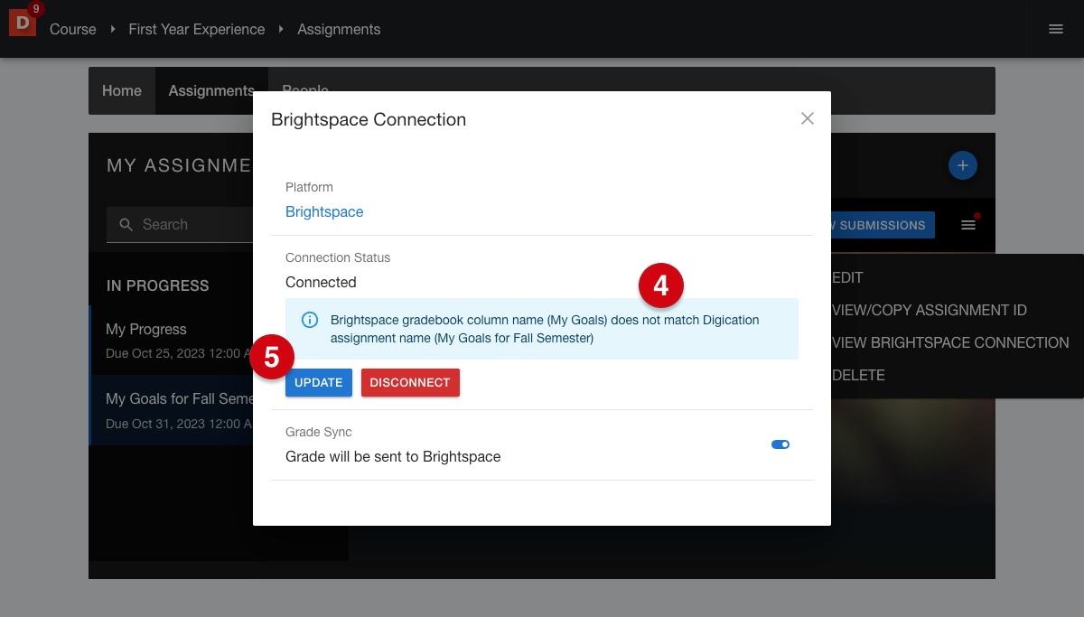The width and height of the screenshot is (1084, 617).
Task: Click the Disconnect button
Action: click(410, 382)
